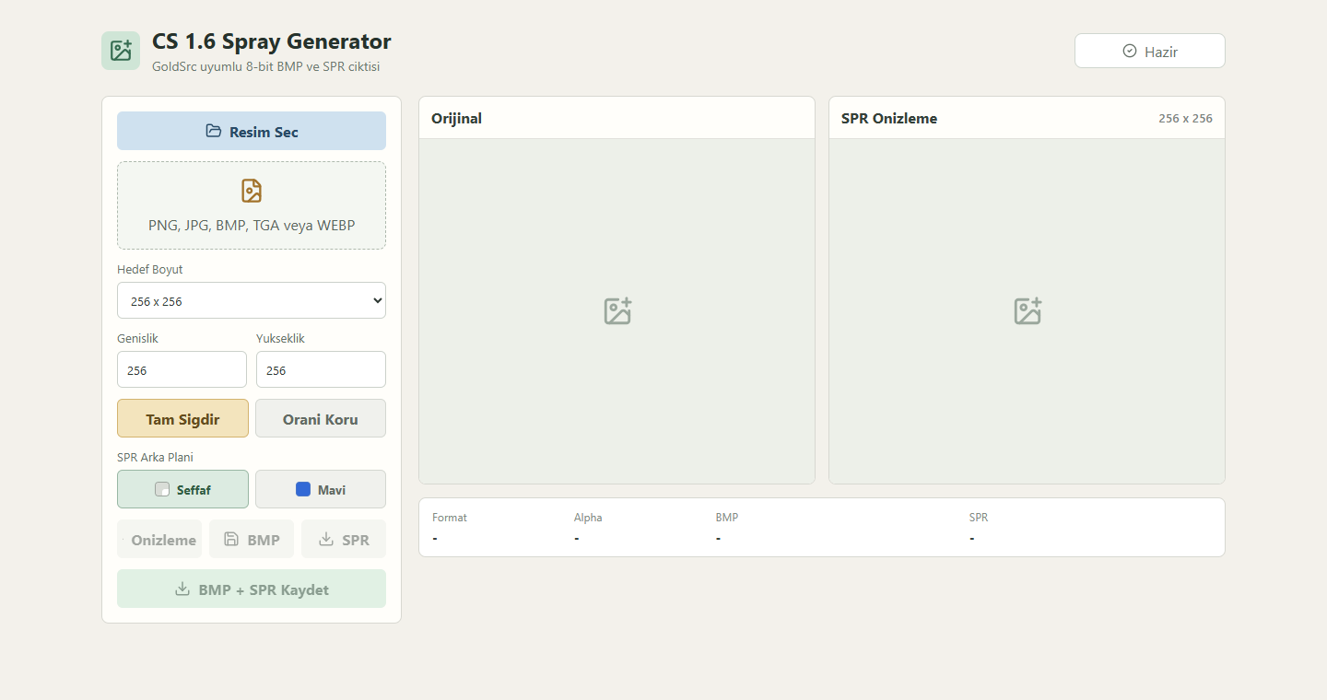Click the Hedef Boyut label
The width and height of the screenshot is (1327, 700).
pos(150,269)
